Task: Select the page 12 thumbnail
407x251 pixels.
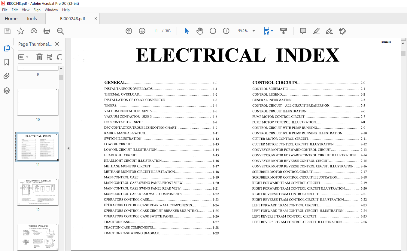Action: (x=38, y=192)
